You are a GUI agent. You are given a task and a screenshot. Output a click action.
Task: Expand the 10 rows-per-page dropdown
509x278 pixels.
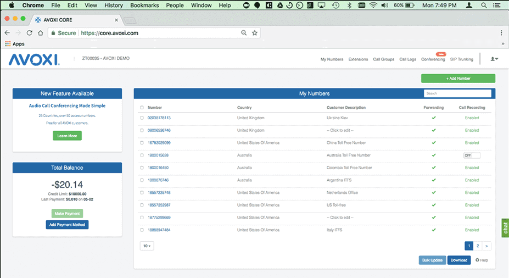(147, 246)
